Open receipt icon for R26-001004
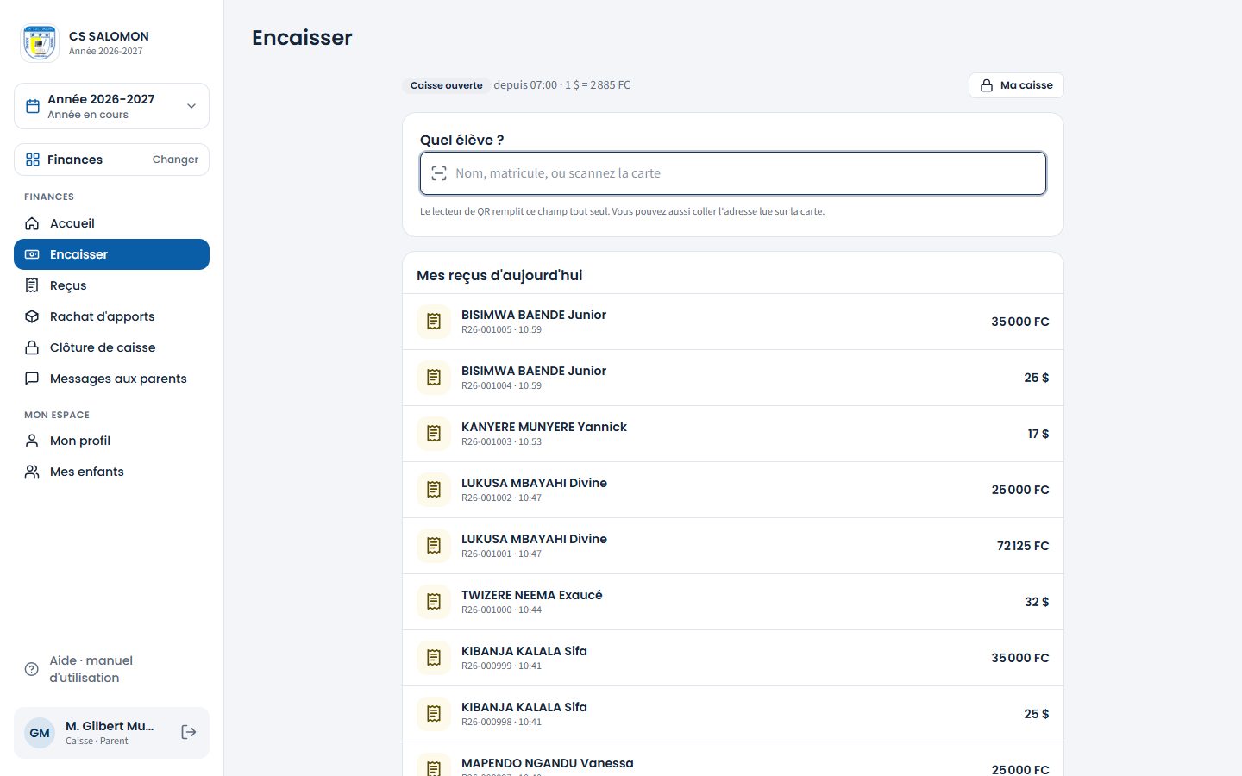1242x776 pixels. coord(434,378)
